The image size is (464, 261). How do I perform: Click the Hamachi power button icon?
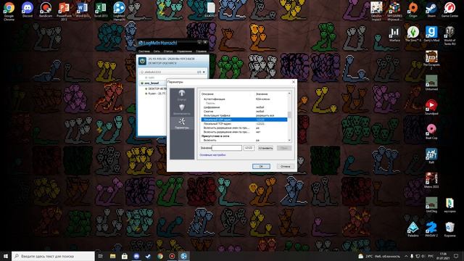click(x=142, y=61)
